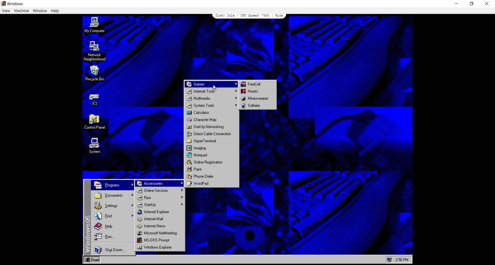Select the (C) drive shortcut icon

(x=94, y=100)
